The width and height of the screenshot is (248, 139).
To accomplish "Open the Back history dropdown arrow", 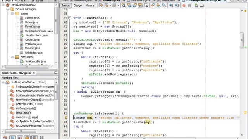I will coord(110,6).
